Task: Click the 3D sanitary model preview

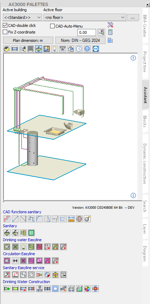Action: 71,126
